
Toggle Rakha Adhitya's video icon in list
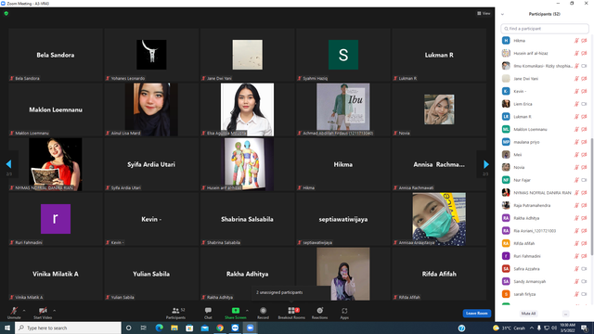[584, 218]
